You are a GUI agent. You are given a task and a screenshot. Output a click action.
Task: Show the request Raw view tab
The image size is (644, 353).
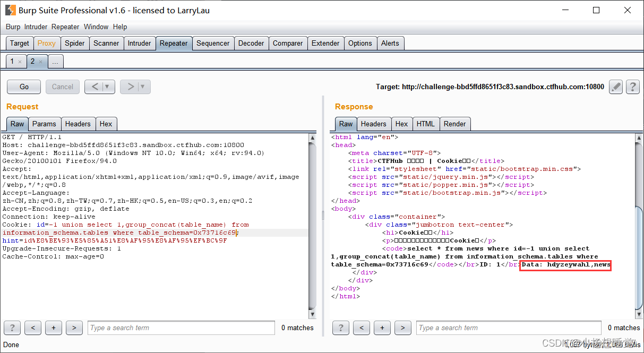pyautogui.click(x=18, y=124)
